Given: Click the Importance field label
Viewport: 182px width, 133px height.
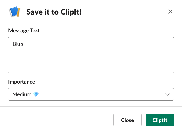Looking at the screenshot, I should [21, 82].
